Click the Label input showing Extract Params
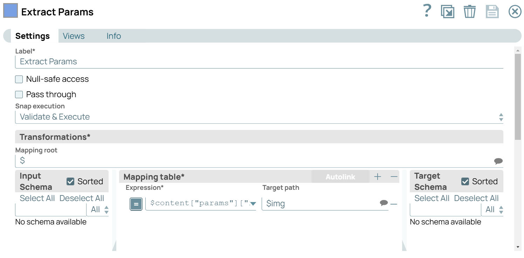Screen dimensions: 524x258 (x=140, y=62)
